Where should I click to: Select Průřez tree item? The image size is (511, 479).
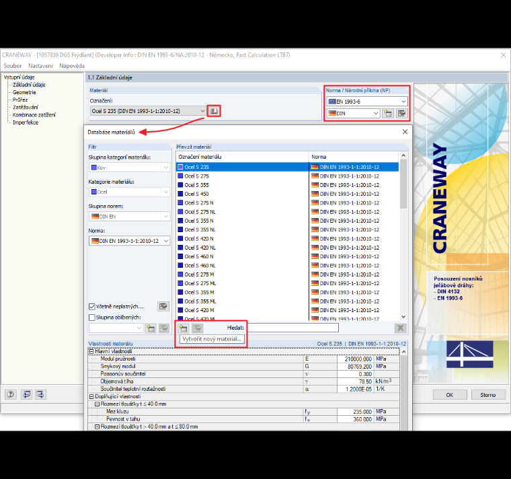coord(20,100)
